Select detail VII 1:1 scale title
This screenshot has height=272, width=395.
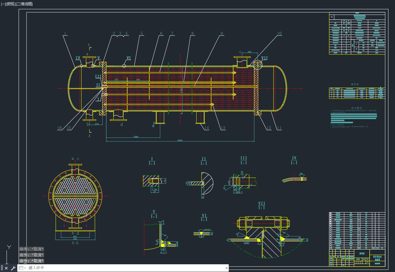click(262, 205)
